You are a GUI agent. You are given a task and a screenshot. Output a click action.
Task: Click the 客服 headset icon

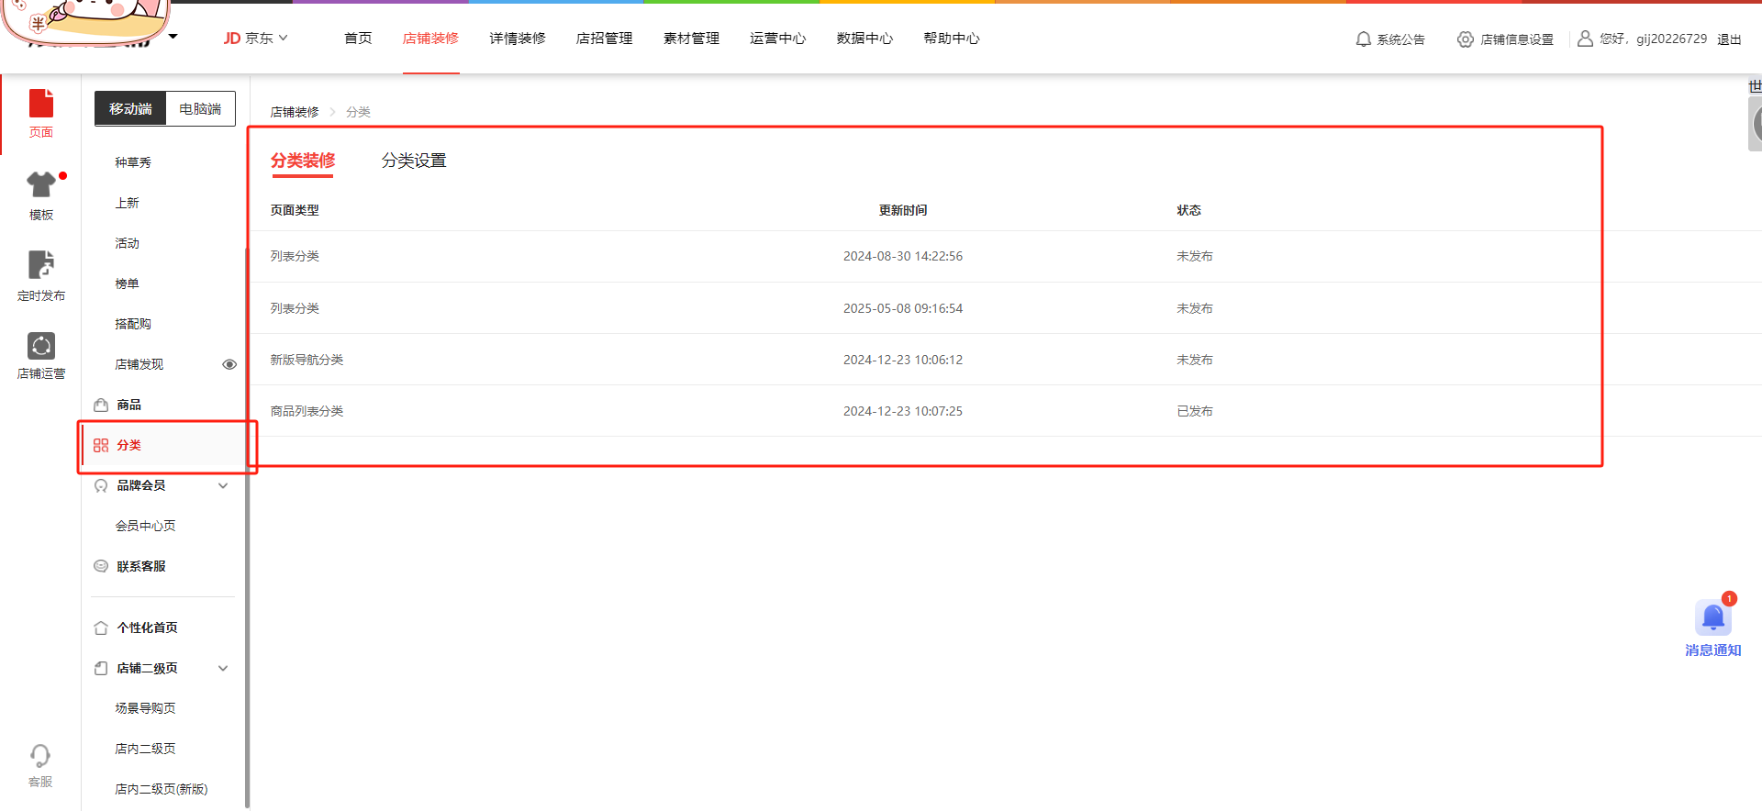pos(40,757)
